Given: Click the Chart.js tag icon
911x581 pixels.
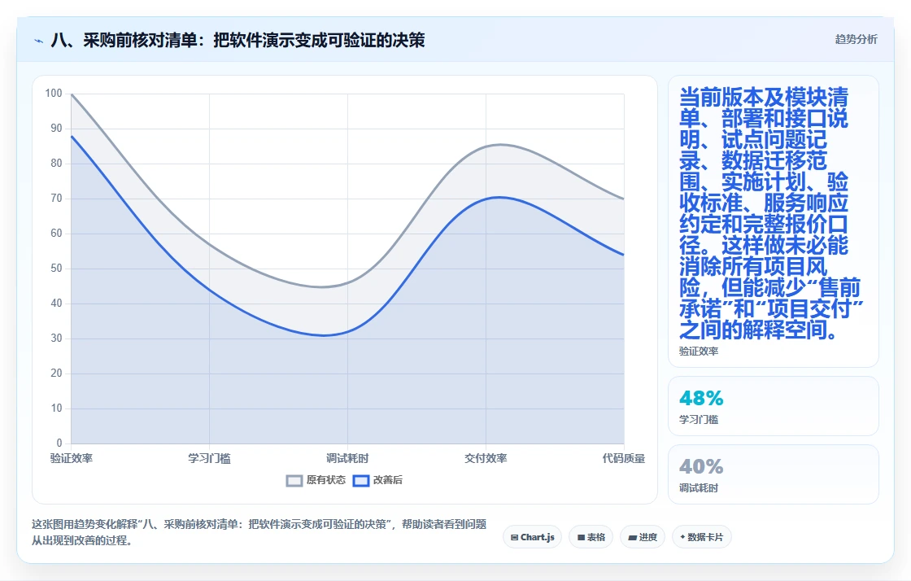Looking at the screenshot, I should pyautogui.click(x=514, y=537).
